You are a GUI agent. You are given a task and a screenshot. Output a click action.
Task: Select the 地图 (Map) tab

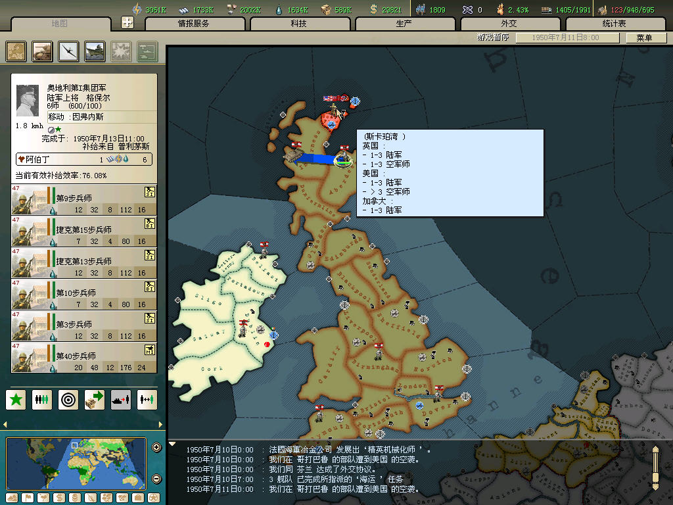pyautogui.click(x=60, y=24)
